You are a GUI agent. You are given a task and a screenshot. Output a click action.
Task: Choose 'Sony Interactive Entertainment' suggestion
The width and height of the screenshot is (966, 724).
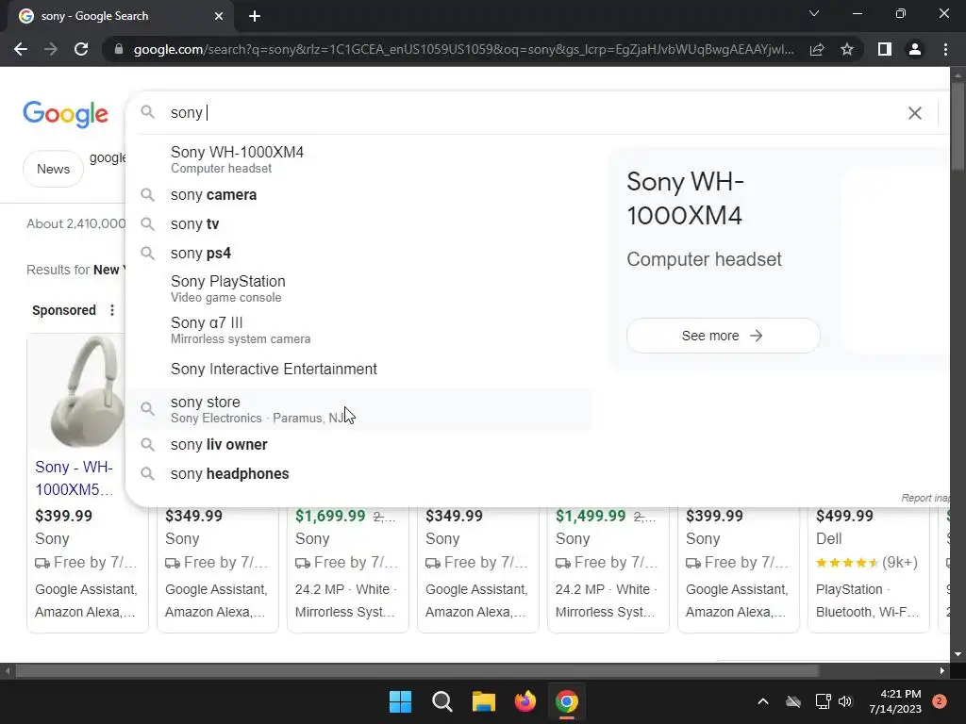click(360, 369)
